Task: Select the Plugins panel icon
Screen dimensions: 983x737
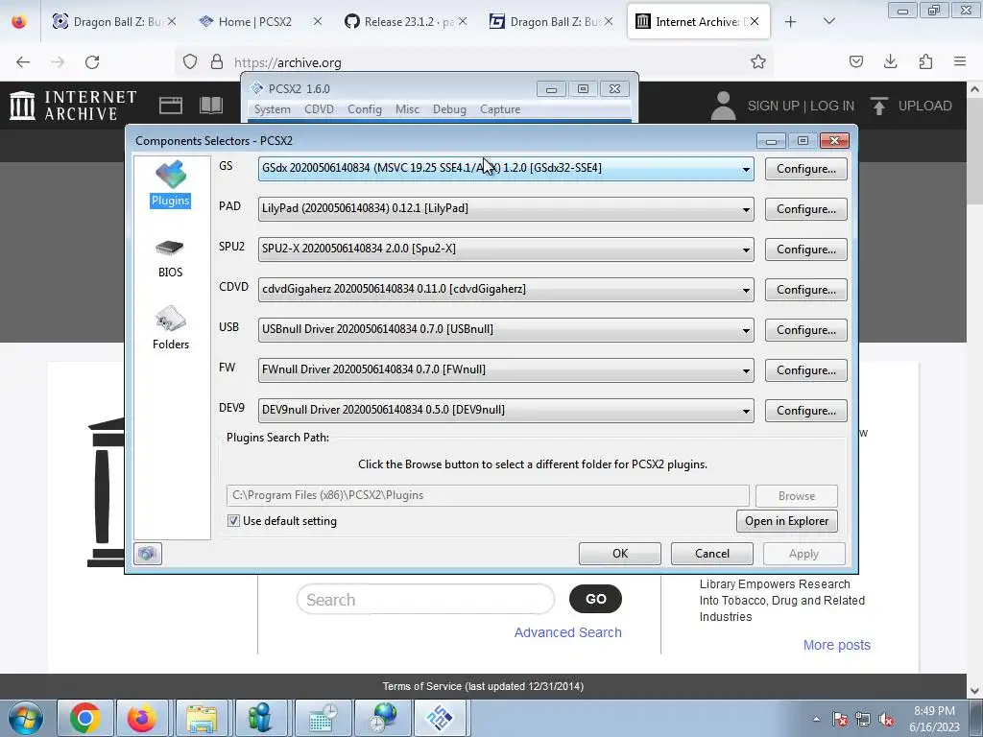Action: 171,183
